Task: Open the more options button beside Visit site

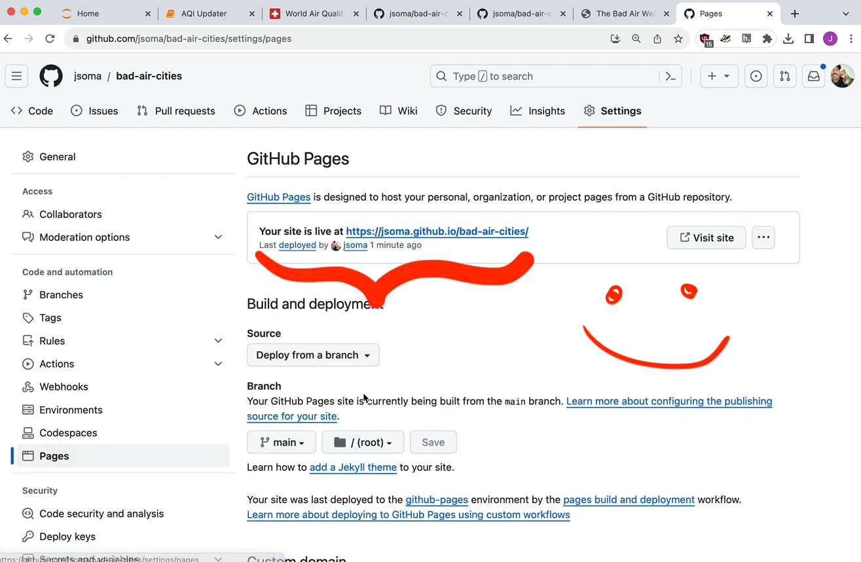Action: point(763,237)
